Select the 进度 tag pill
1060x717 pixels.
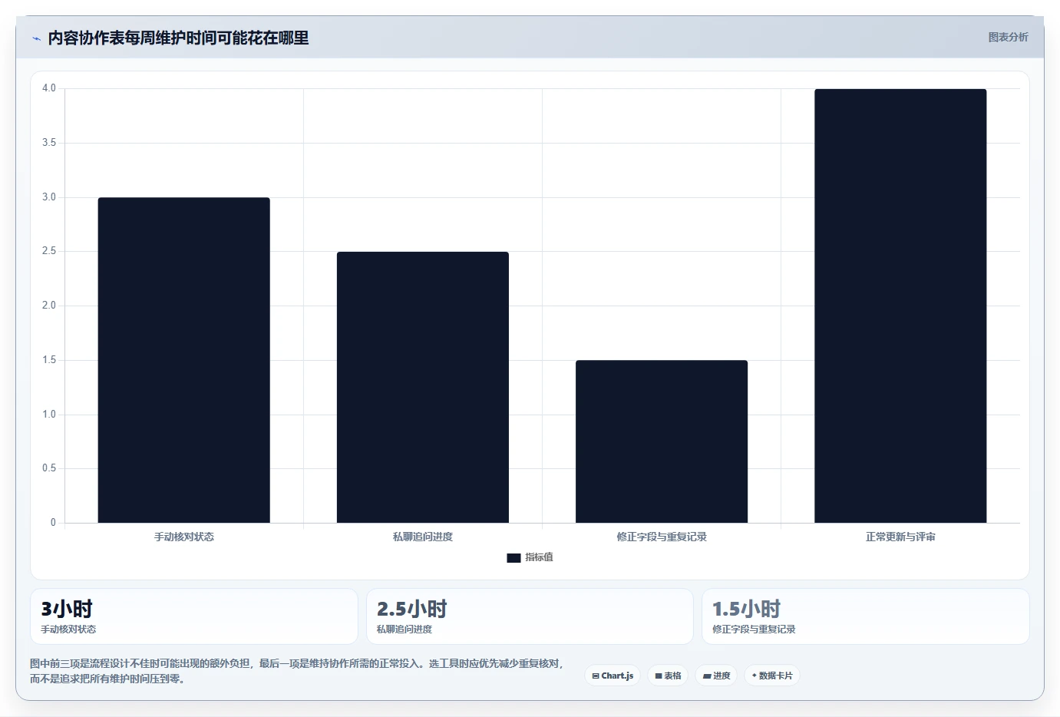pyautogui.click(x=717, y=676)
